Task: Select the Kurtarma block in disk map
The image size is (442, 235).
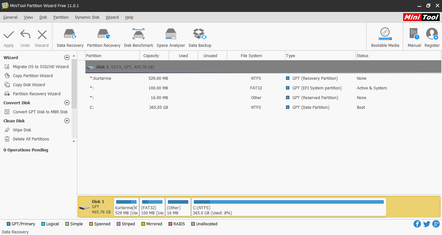Action: tap(126, 207)
